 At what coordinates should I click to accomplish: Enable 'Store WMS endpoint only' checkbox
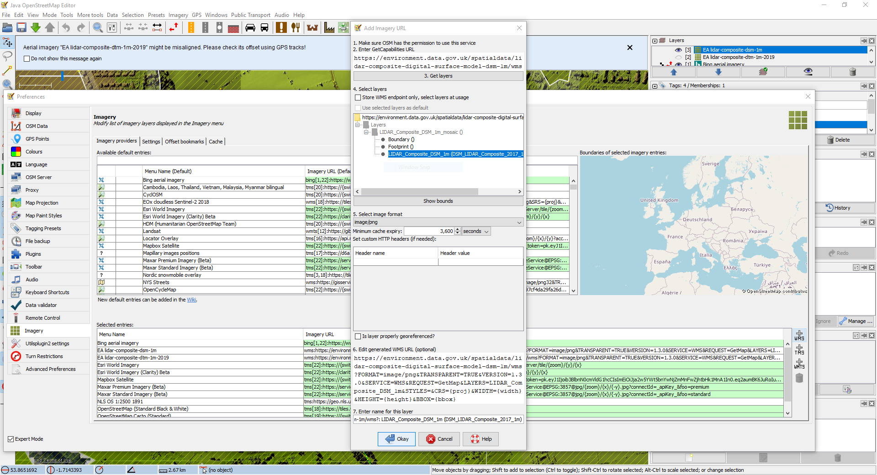[x=358, y=98]
